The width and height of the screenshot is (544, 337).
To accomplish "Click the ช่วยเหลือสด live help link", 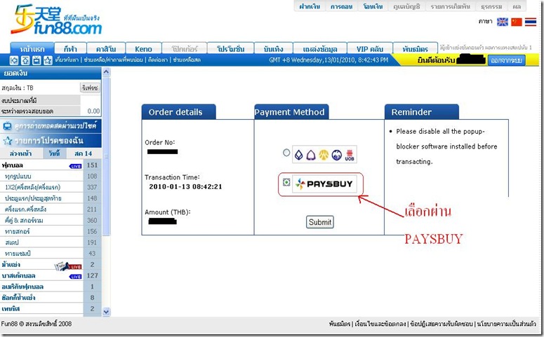I will 187,60.
